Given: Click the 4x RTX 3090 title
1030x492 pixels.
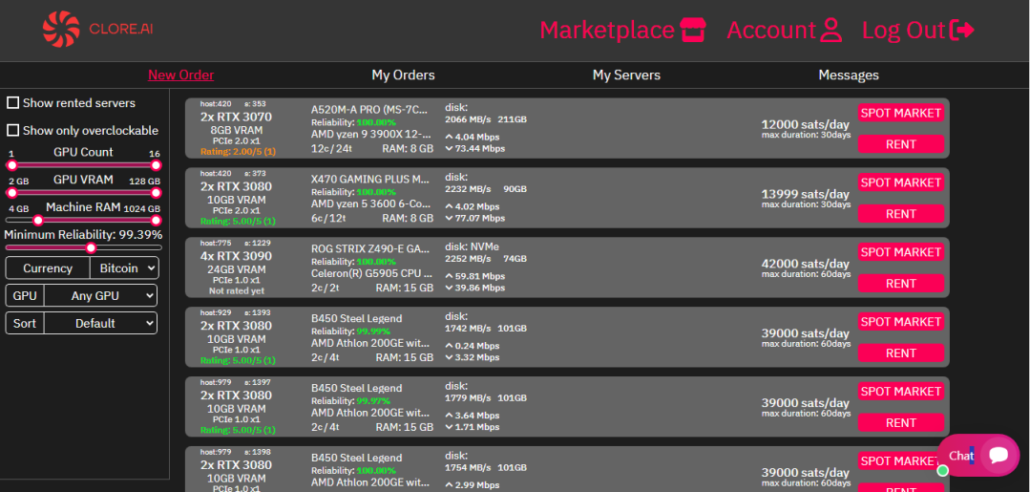Looking at the screenshot, I should (236, 257).
